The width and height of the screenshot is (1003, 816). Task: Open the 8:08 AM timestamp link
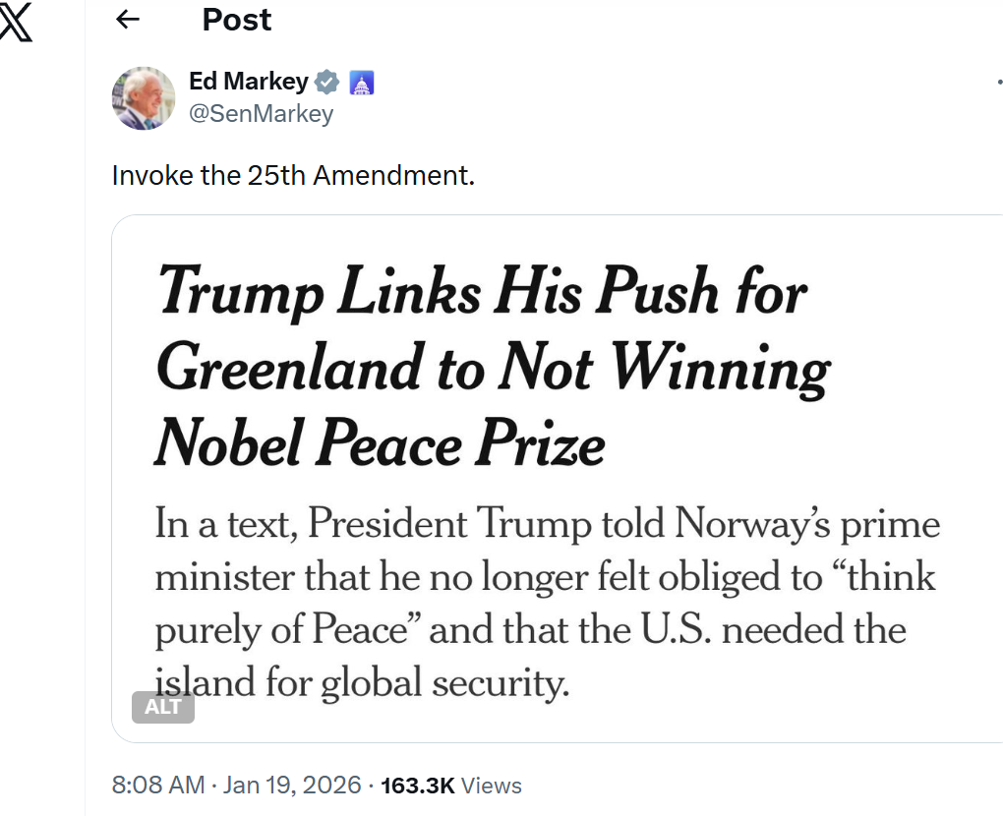click(158, 786)
